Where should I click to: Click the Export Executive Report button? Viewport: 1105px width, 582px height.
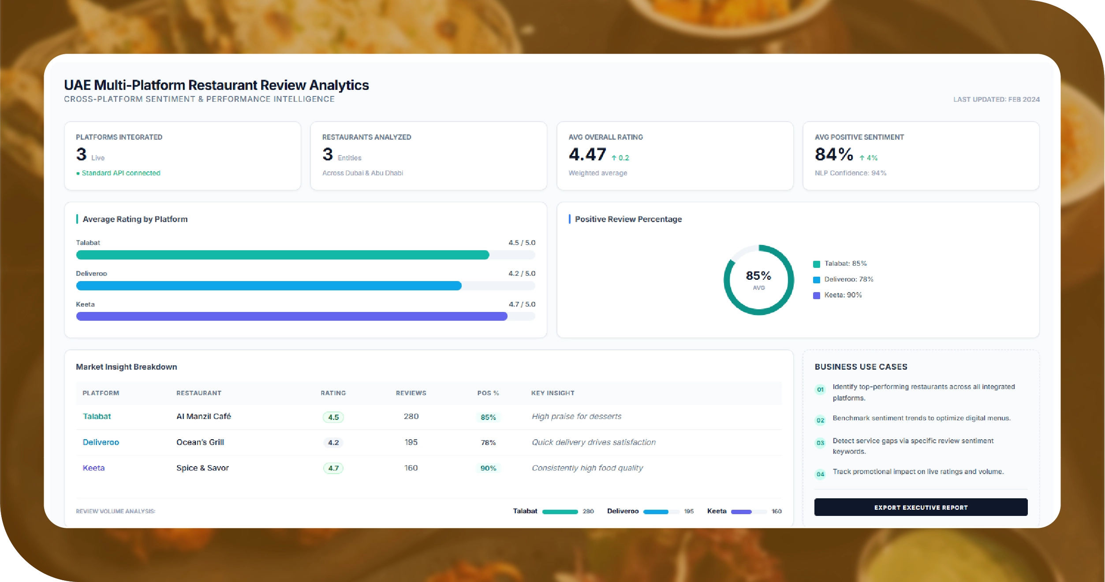[x=921, y=507]
